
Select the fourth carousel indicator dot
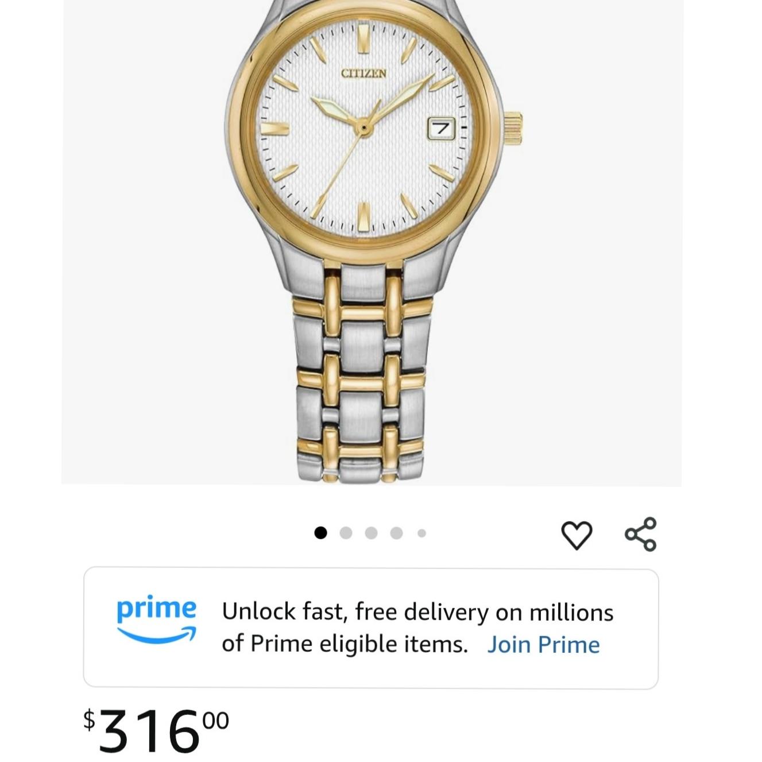[397, 532]
